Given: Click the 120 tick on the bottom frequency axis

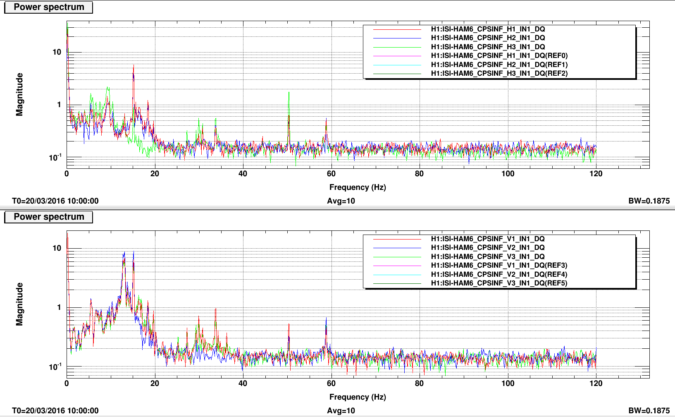Looking at the screenshot, I should click(x=596, y=383).
